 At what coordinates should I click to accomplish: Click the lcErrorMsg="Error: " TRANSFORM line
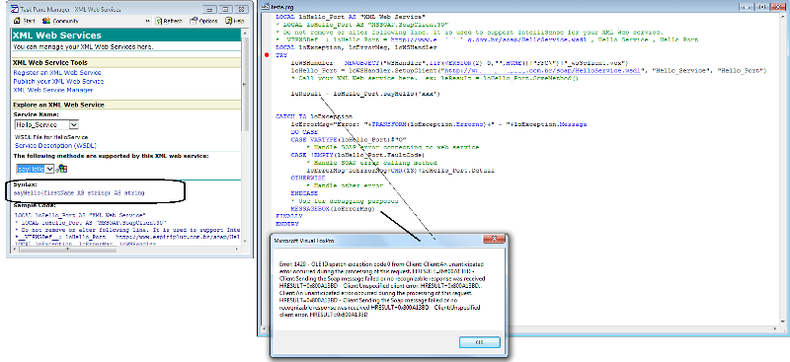point(438,124)
